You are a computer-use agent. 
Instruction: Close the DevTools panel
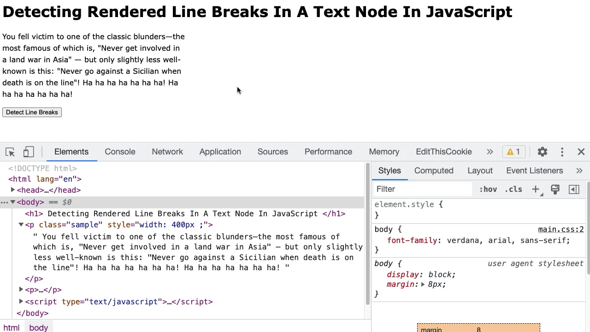pos(581,152)
